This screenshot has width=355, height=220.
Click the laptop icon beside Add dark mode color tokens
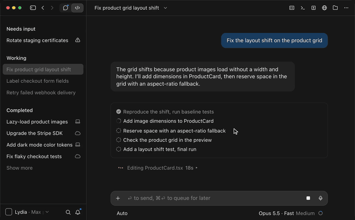point(78,145)
